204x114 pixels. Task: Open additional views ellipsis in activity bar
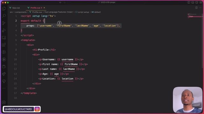(4, 88)
